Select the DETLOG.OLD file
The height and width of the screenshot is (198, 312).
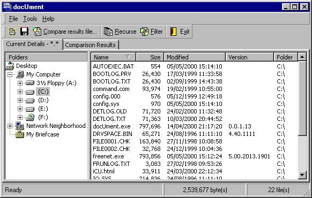pos(110,111)
